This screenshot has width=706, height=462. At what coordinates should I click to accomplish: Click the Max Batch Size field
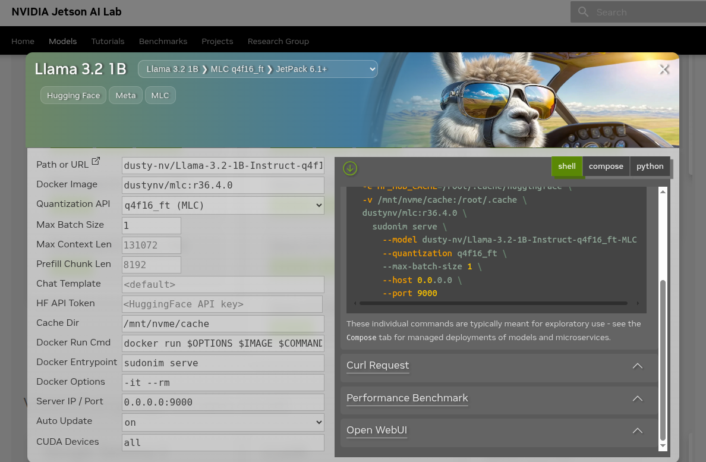[x=152, y=225]
